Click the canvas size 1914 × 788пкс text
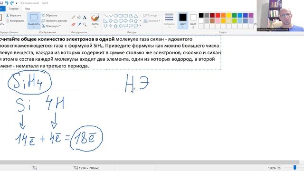Screen dimensions: 304x171 [x=89, y=168]
